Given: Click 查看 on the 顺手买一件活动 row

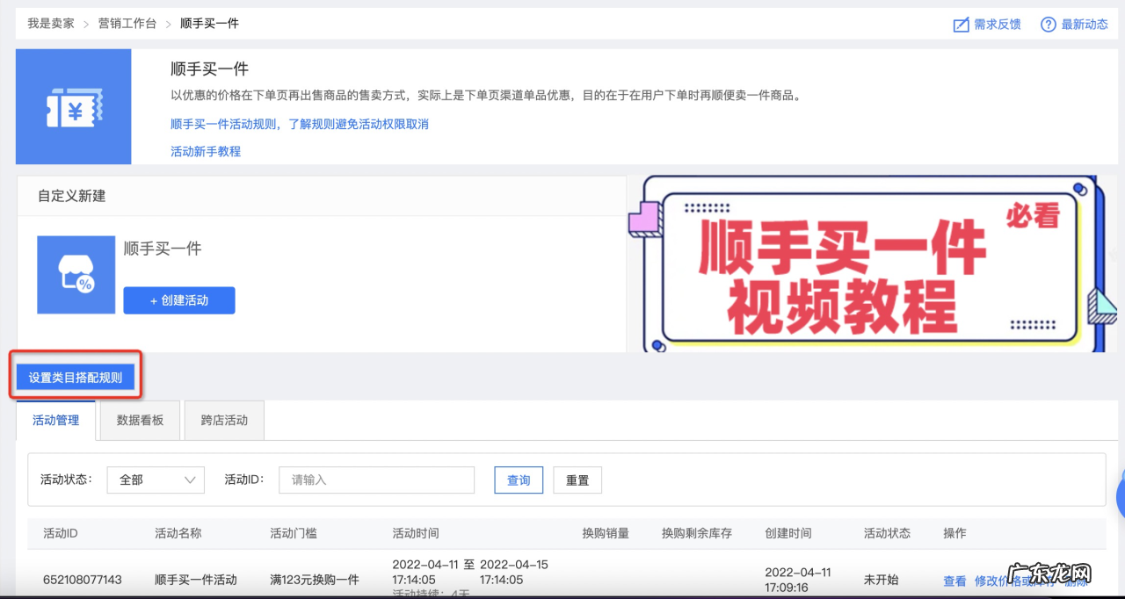Looking at the screenshot, I should coord(954,581).
